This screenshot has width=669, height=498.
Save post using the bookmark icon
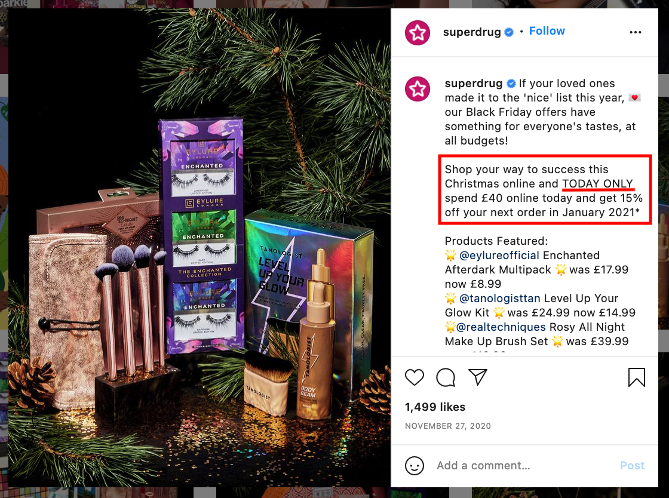coord(636,377)
